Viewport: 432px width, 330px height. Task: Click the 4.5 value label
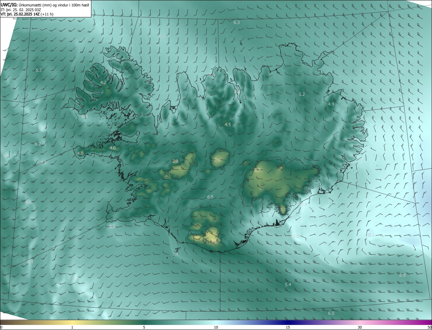coord(228,125)
